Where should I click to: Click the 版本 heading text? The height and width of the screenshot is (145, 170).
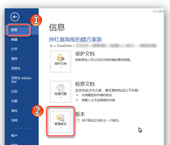80,114
